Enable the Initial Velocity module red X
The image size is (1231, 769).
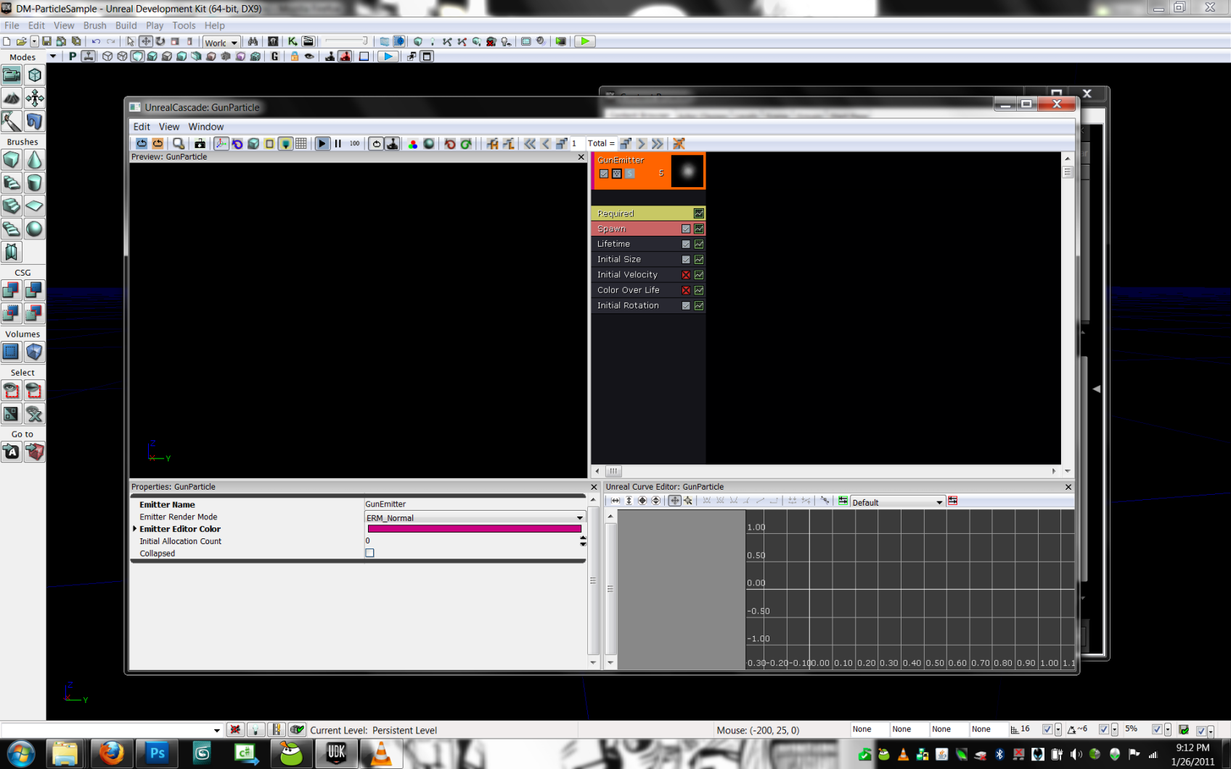[686, 275]
